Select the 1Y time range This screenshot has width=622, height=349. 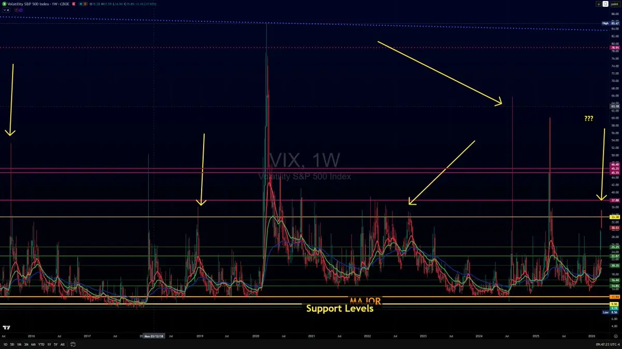(49, 344)
